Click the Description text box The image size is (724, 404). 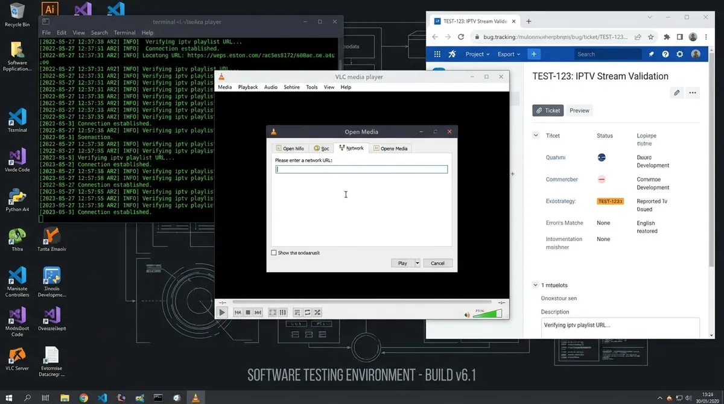click(621, 328)
